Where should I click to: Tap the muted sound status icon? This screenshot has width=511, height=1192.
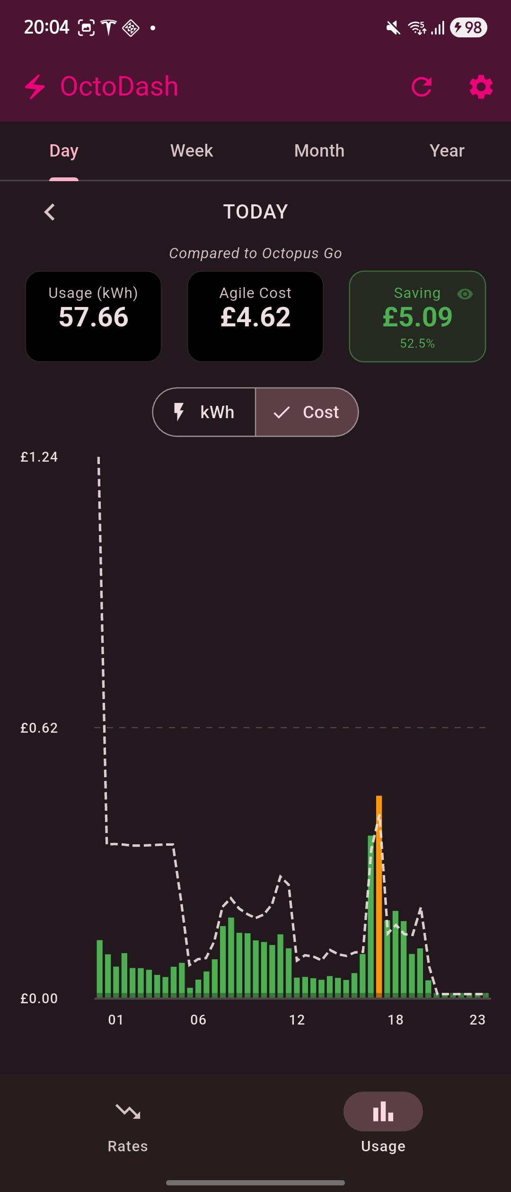pyautogui.click(x=393, y=28)
